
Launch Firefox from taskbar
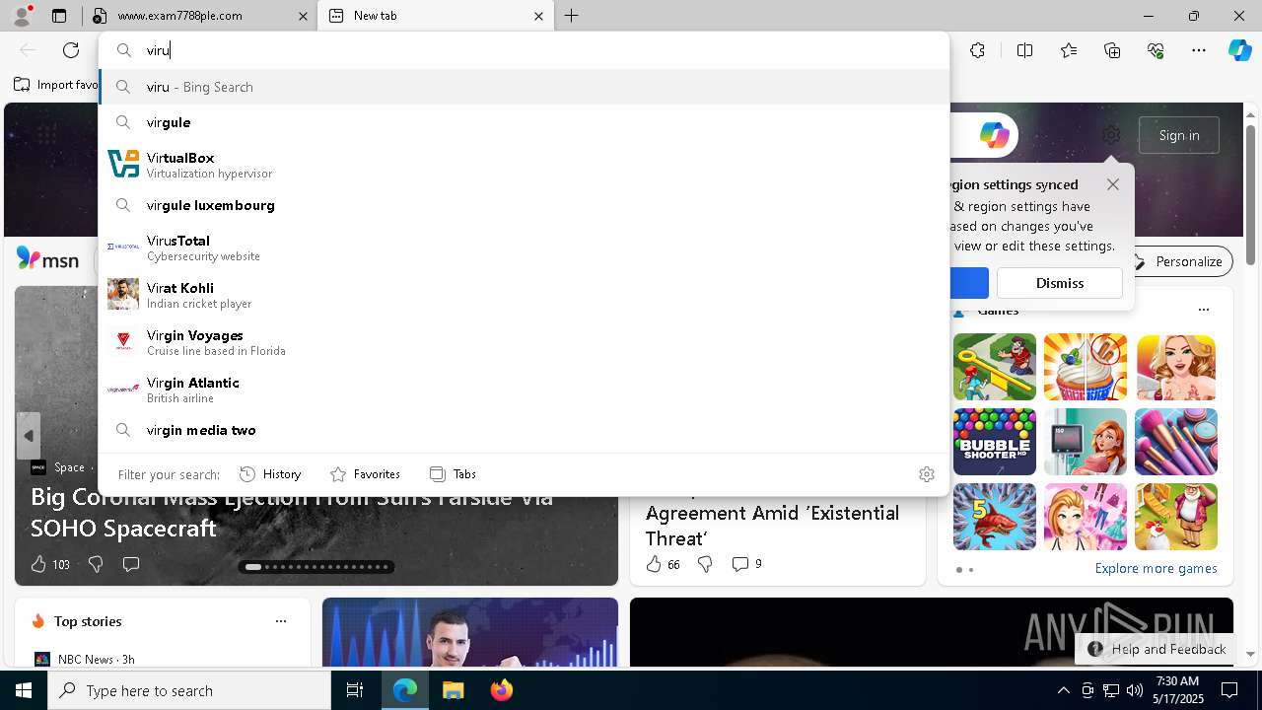[501, 690]
